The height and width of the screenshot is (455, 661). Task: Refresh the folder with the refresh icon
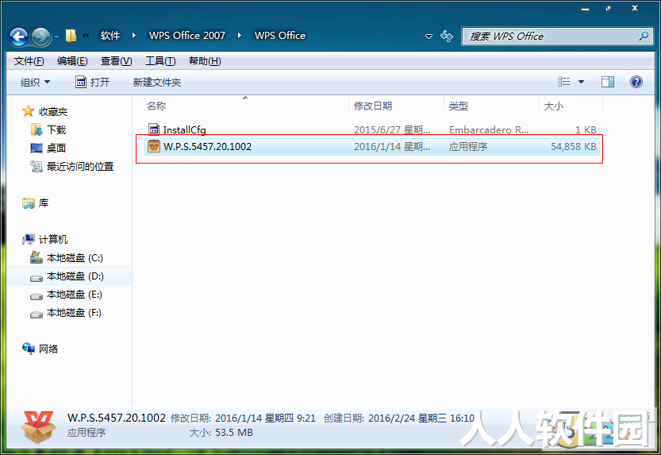[447, 36]
